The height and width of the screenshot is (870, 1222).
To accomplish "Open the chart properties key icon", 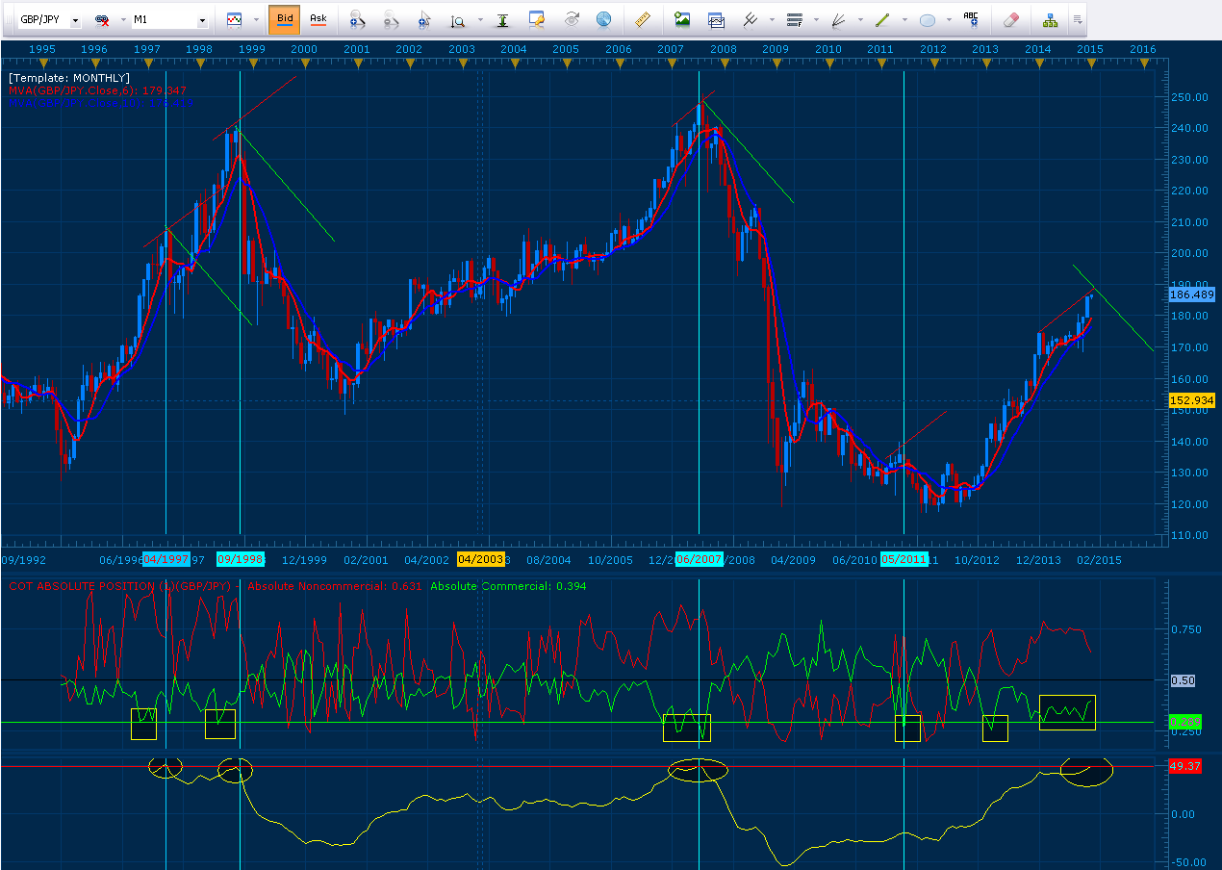I will 537,19.
